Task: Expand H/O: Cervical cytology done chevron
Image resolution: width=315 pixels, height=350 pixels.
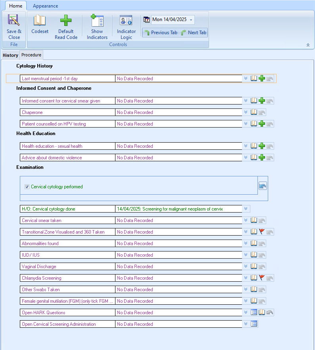Action: pos(246,209)
